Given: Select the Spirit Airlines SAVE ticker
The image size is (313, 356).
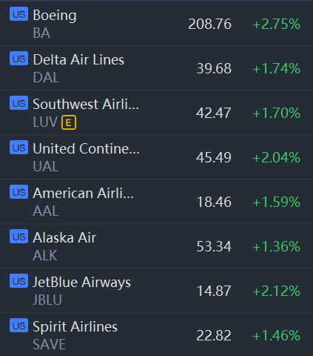Looking at the screenshot, I should pos(50,344).
